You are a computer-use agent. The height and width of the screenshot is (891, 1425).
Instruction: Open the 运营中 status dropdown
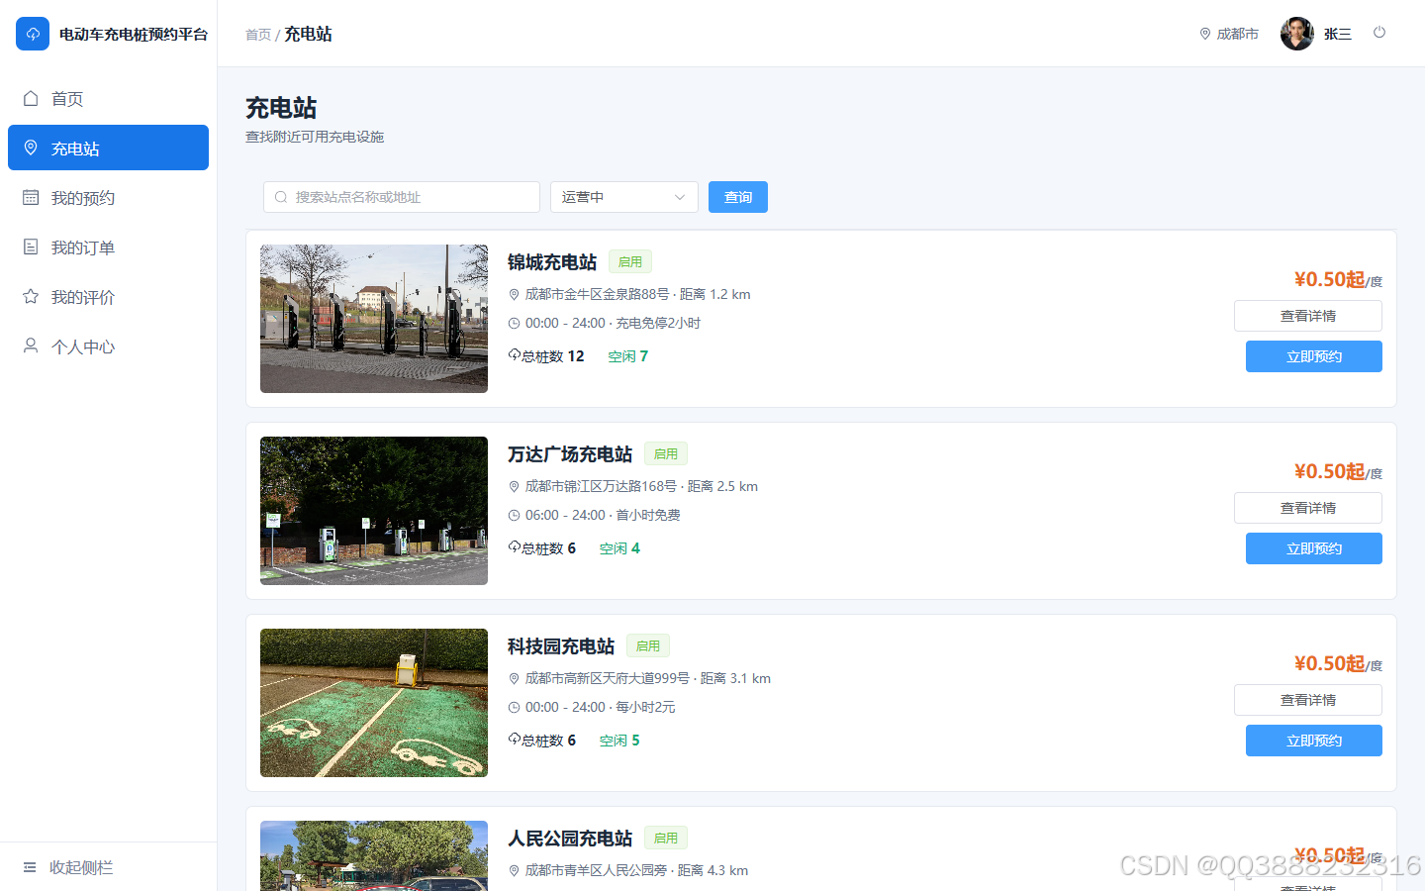click(x=624, y=197)
